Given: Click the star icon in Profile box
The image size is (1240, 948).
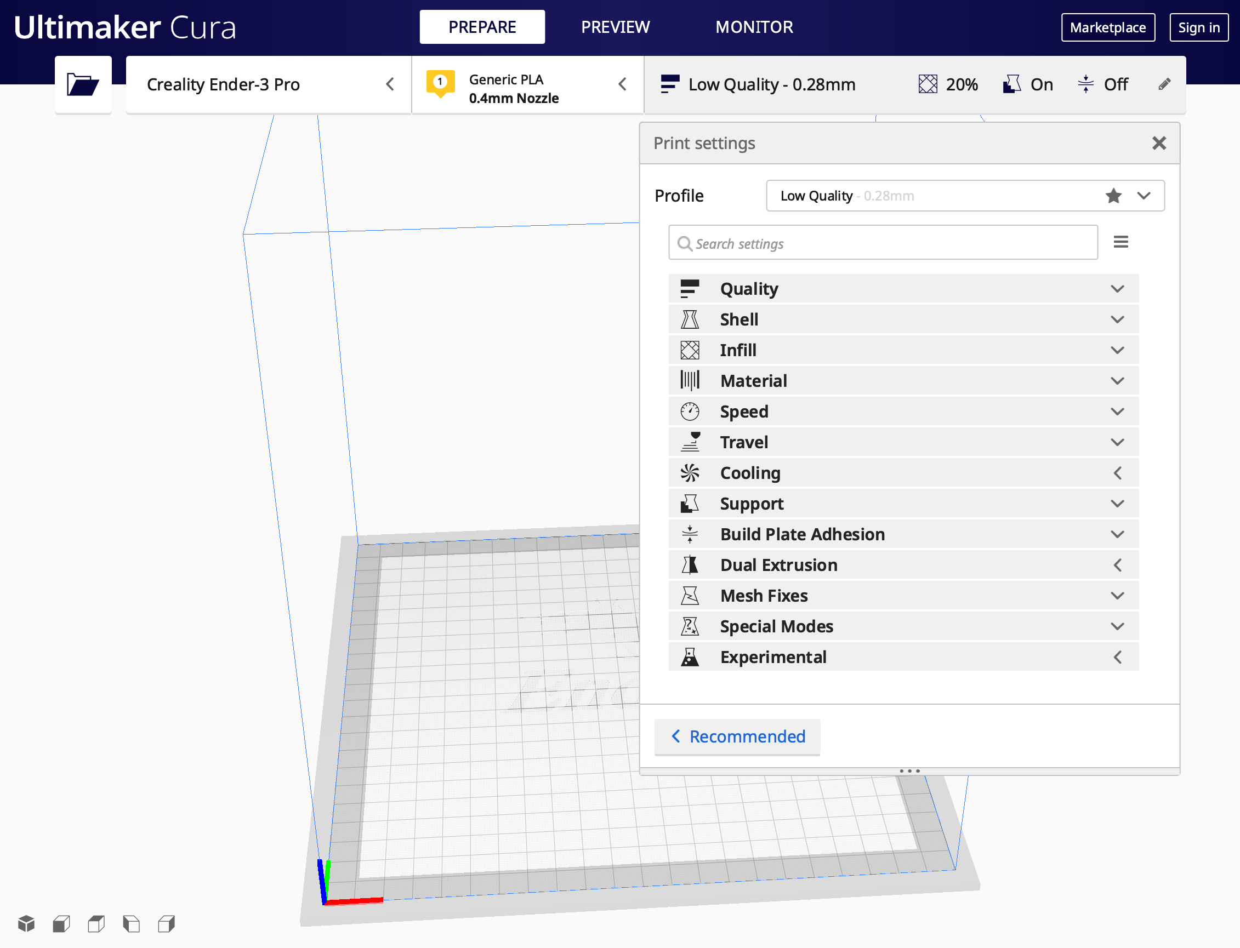Looking at the screenshot, I should (x=1113, y=196).
